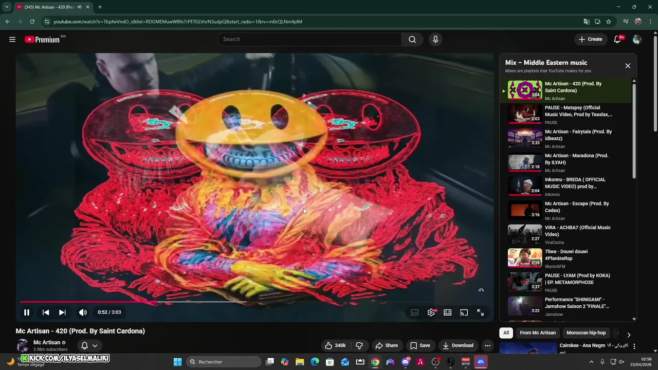Screen dimensions: 658x370
Task: Open options for Cairokee - Ana Negm video
Action: 634,346
